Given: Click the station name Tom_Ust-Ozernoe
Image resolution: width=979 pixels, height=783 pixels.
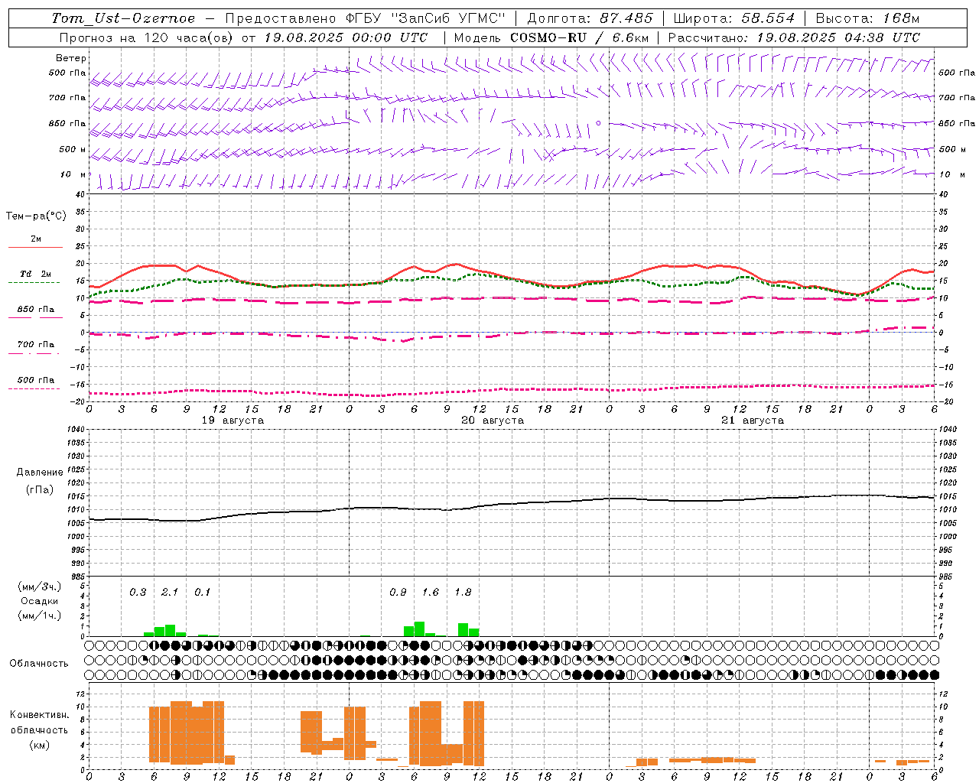Looking at the screenshot, I should (123, 18).
